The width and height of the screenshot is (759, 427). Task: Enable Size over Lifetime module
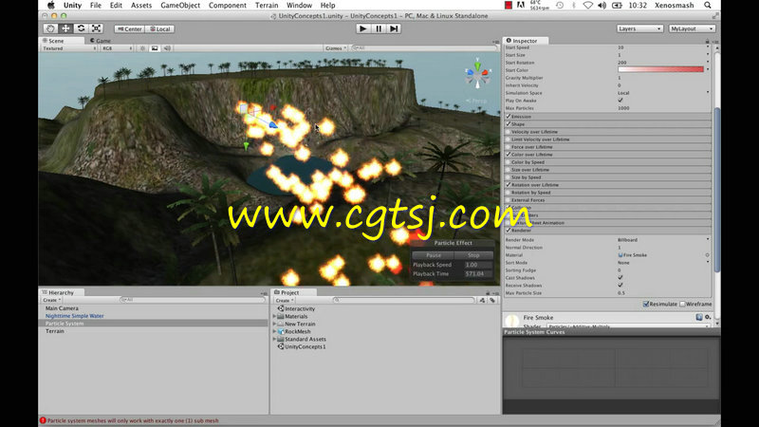(x=509, y=170)
